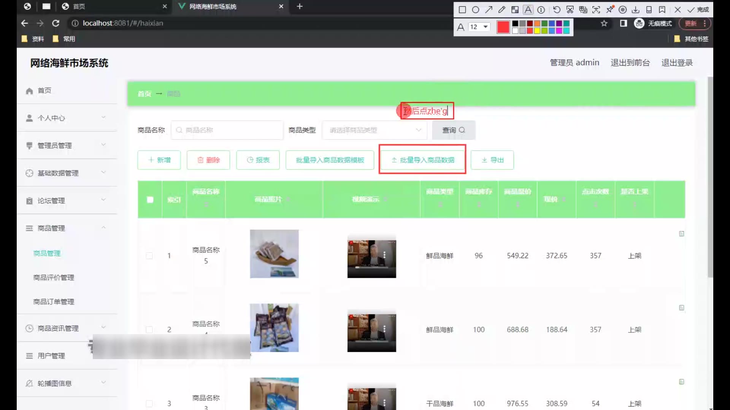Select the rectangle annotation tool
This screenshot has height=410, width=730.
tap(462, 10)
